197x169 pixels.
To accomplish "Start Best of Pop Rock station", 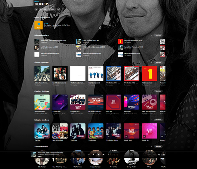I will tap(60, 131).
